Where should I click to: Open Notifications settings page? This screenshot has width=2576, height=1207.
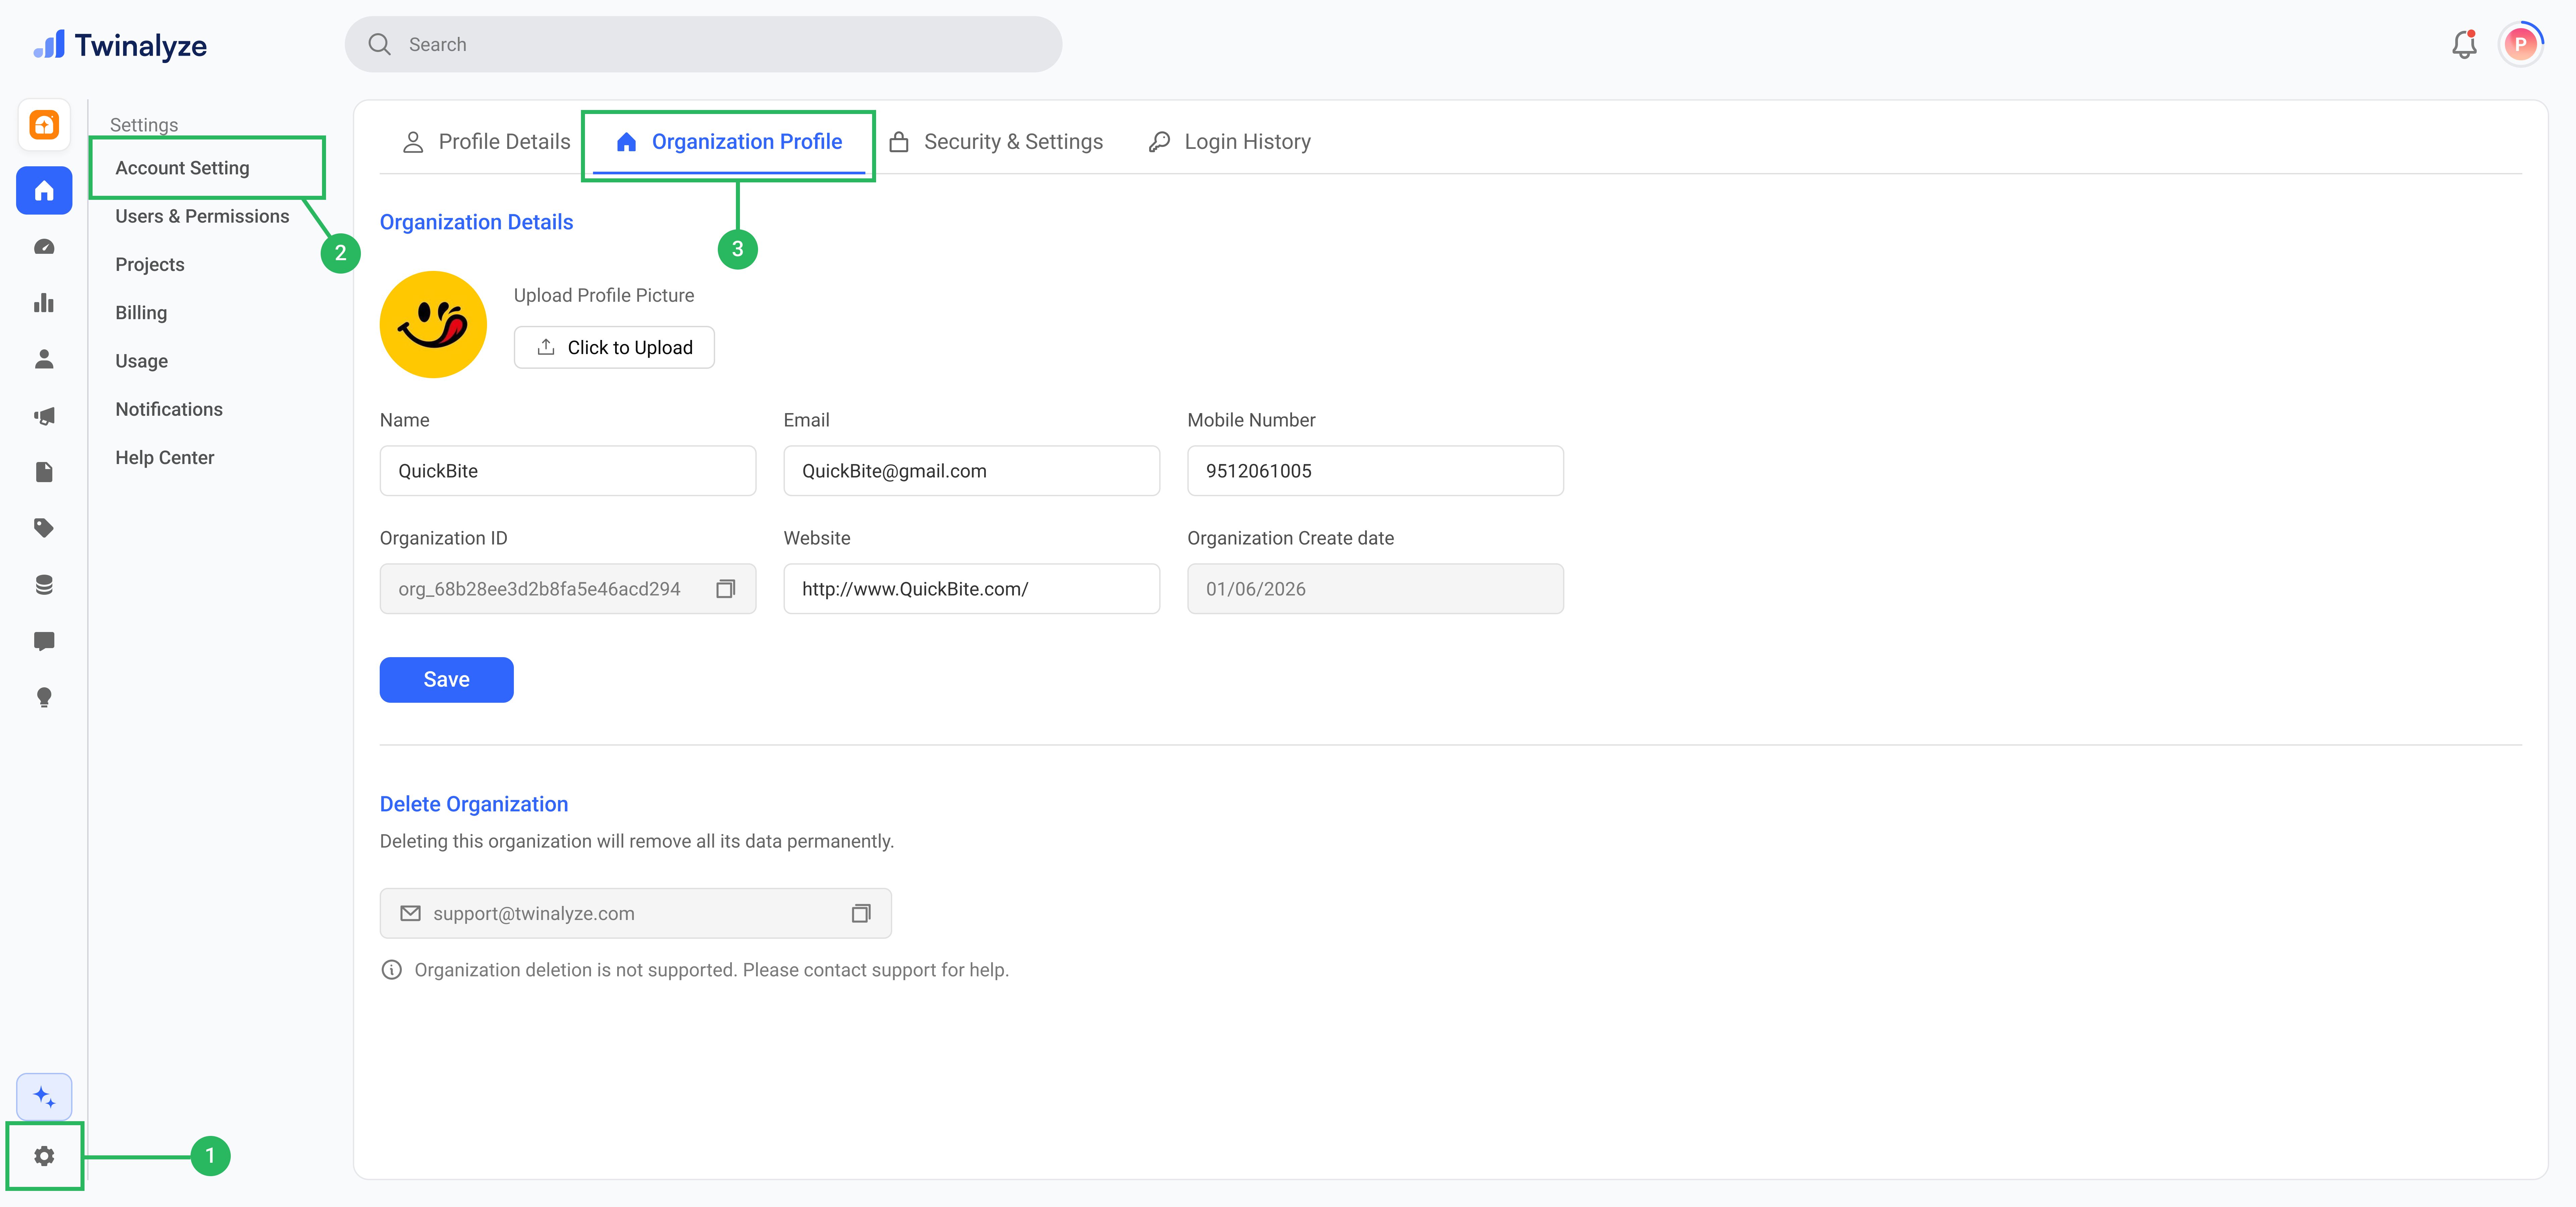tap(169, 410)
